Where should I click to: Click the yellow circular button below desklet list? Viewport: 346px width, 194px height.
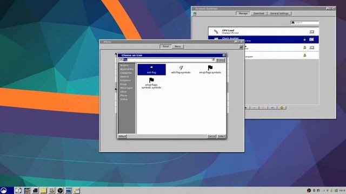click(x=282, y=108)
